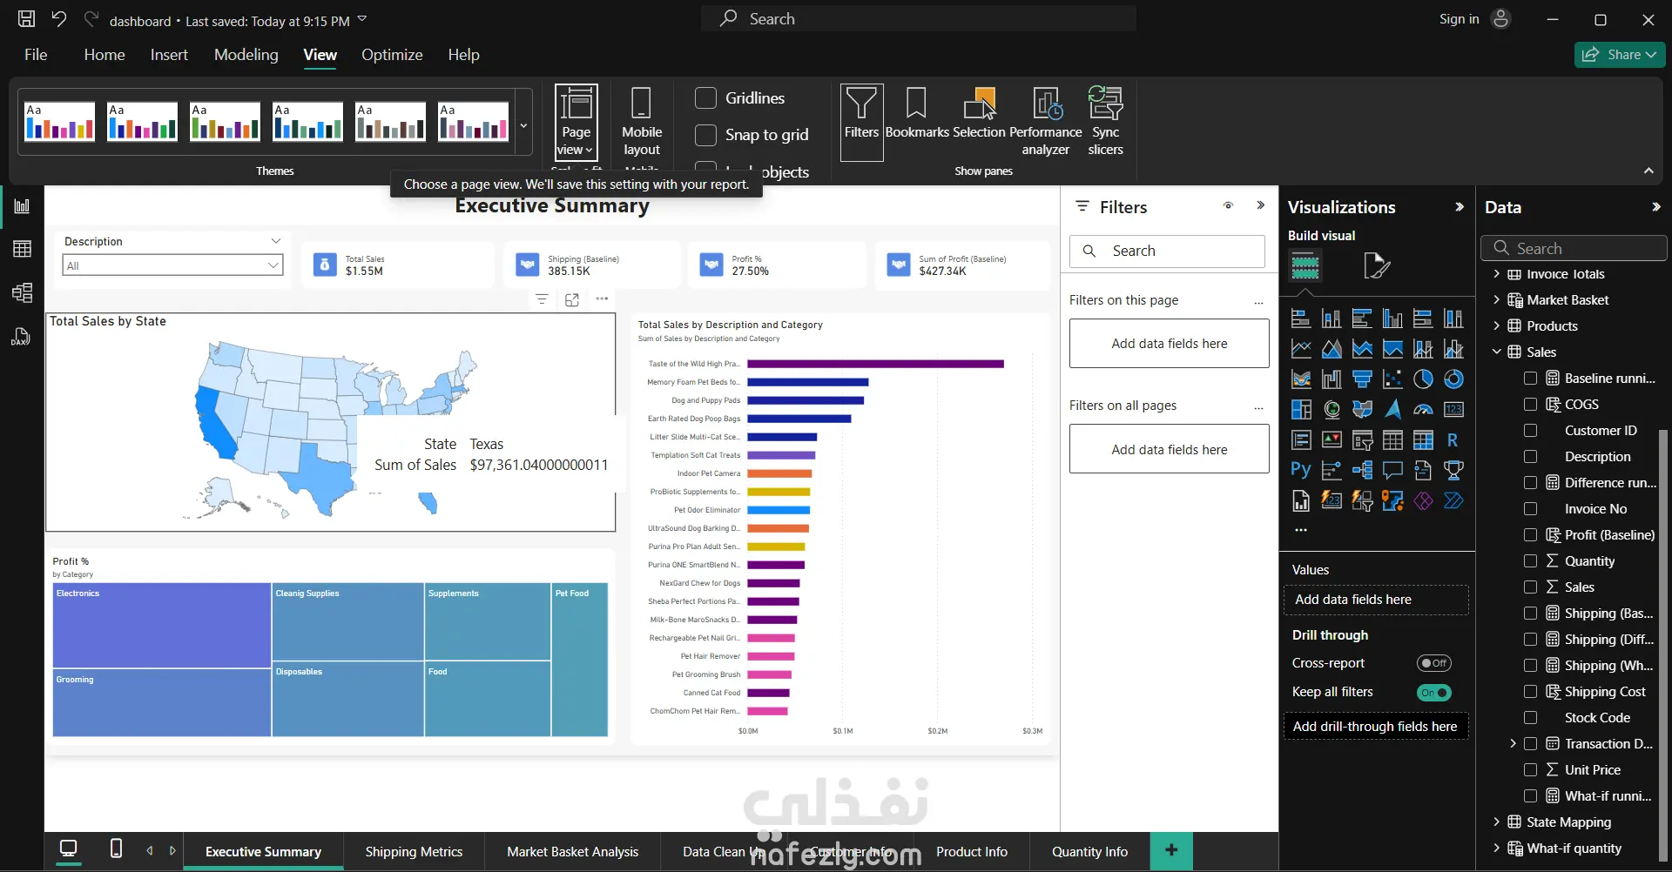The height and width of the screenshot is (872, 1672).
Task: Expand the Invoice Totals table
Action: (1496, 274)
